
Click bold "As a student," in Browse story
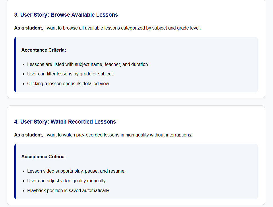(28, 28)
